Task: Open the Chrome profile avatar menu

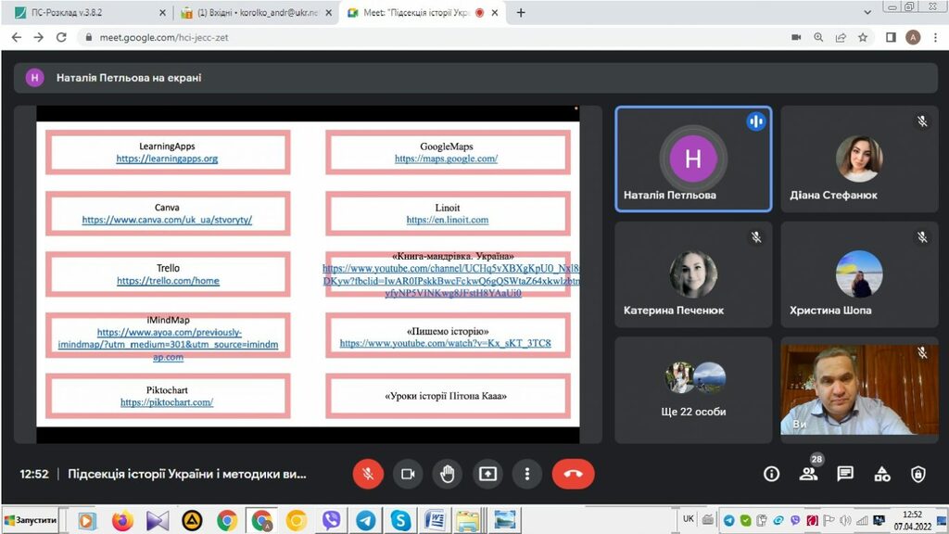Action: point(913,38)
